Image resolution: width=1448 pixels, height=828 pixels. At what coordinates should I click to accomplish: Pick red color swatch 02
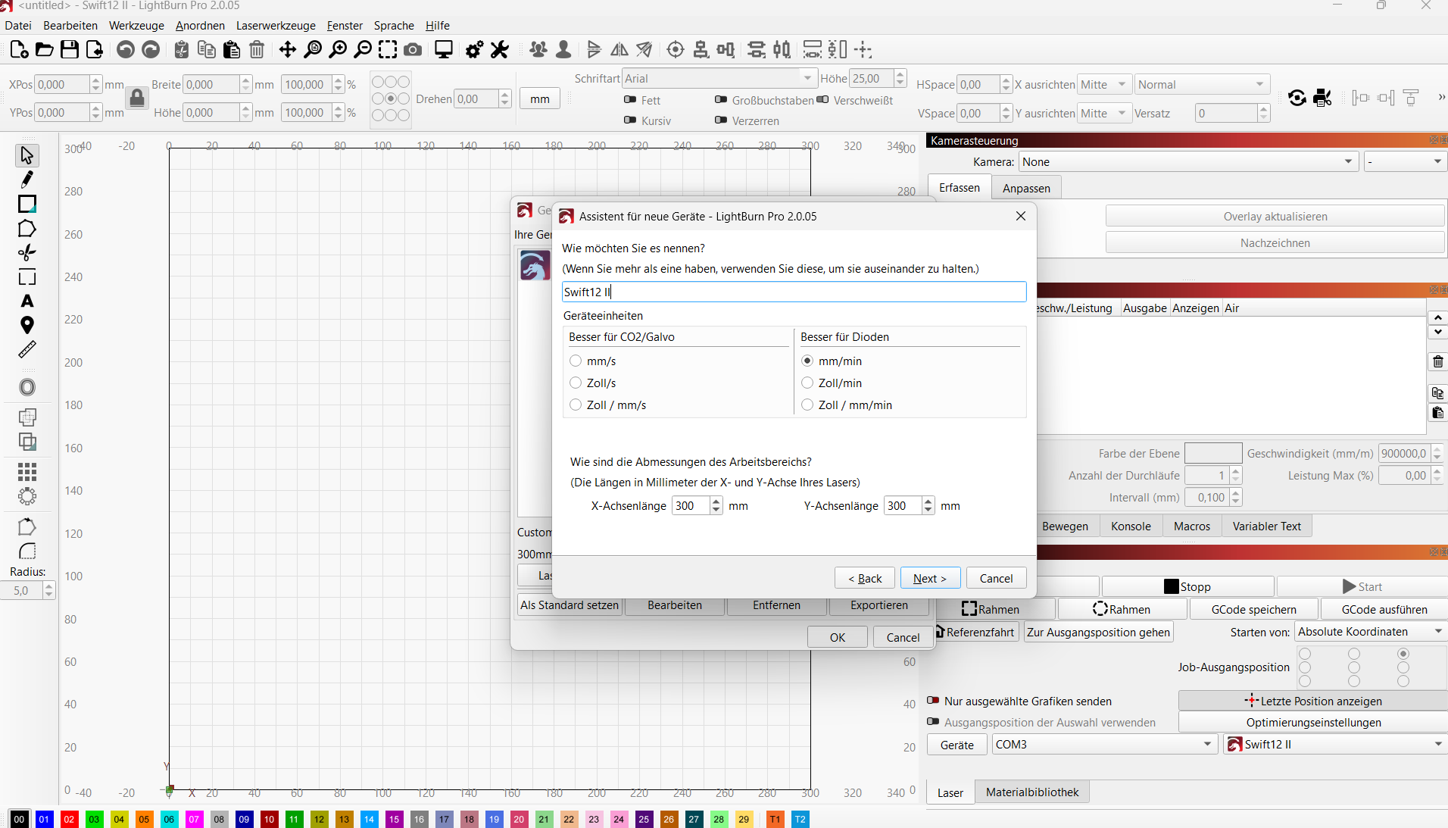point(69,819)
